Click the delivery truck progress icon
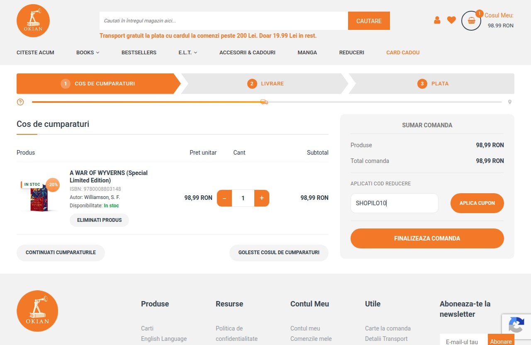This screenshot has height=345, width=531. 264,102
